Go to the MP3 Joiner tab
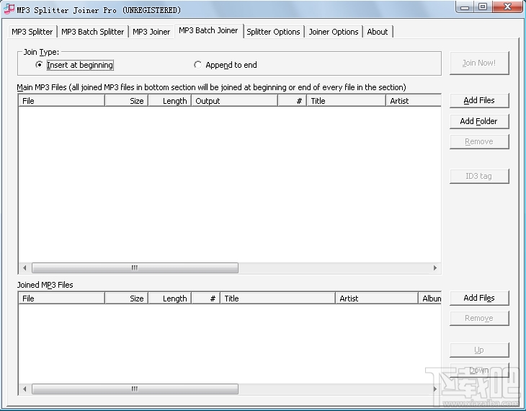Screen dimensions: 526x411 151,32
